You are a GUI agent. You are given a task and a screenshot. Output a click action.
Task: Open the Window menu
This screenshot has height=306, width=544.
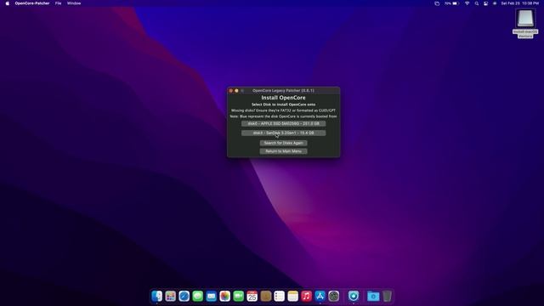[74, 3]
